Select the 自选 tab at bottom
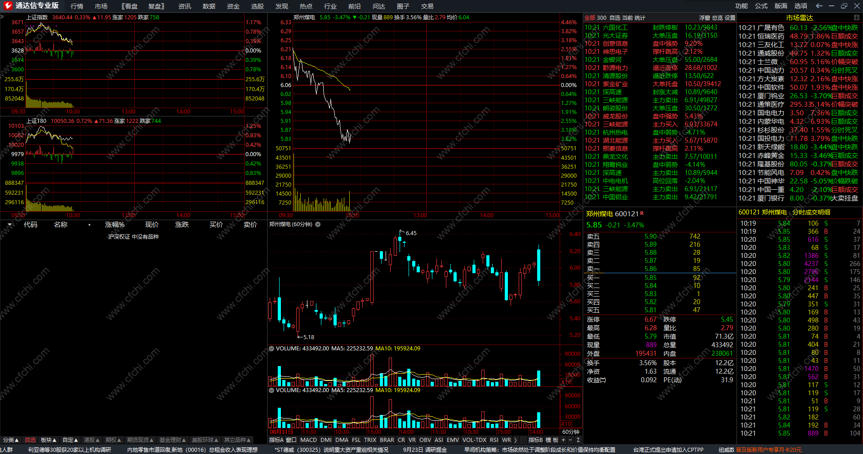 click(30, 440)
